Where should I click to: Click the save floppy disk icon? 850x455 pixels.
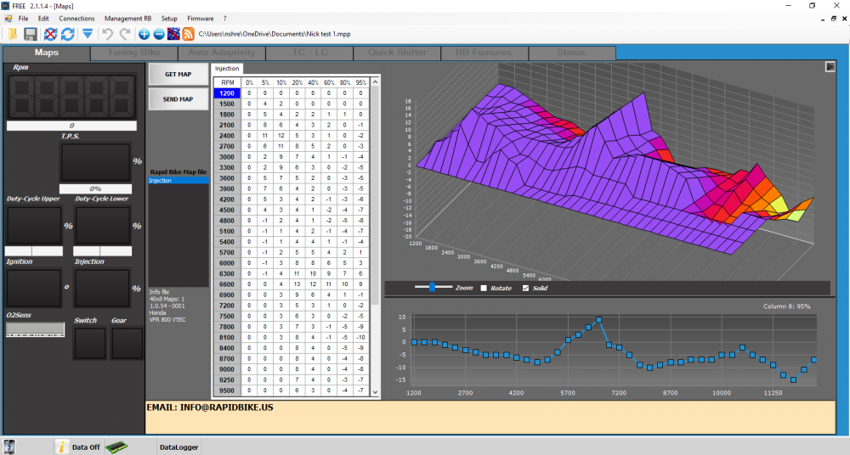pyautogui.click(x=31, y=34)
